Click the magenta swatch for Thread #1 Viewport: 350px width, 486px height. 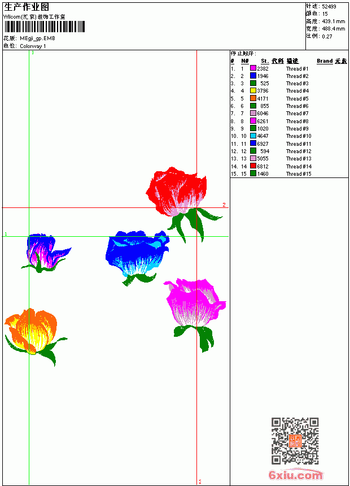253,68
